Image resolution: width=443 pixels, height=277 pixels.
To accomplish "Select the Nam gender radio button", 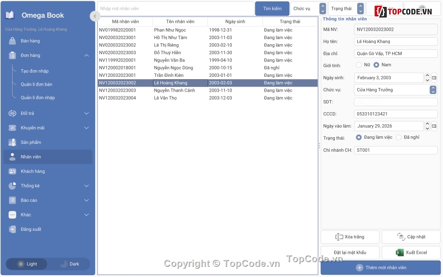I will pos(376,65).
